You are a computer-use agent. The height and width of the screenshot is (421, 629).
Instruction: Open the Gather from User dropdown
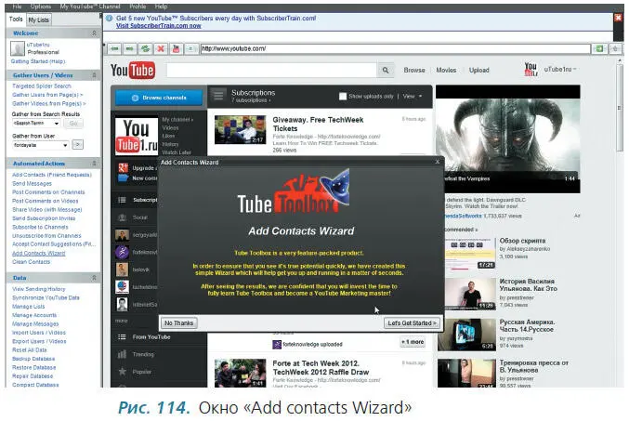click(65, 145)
